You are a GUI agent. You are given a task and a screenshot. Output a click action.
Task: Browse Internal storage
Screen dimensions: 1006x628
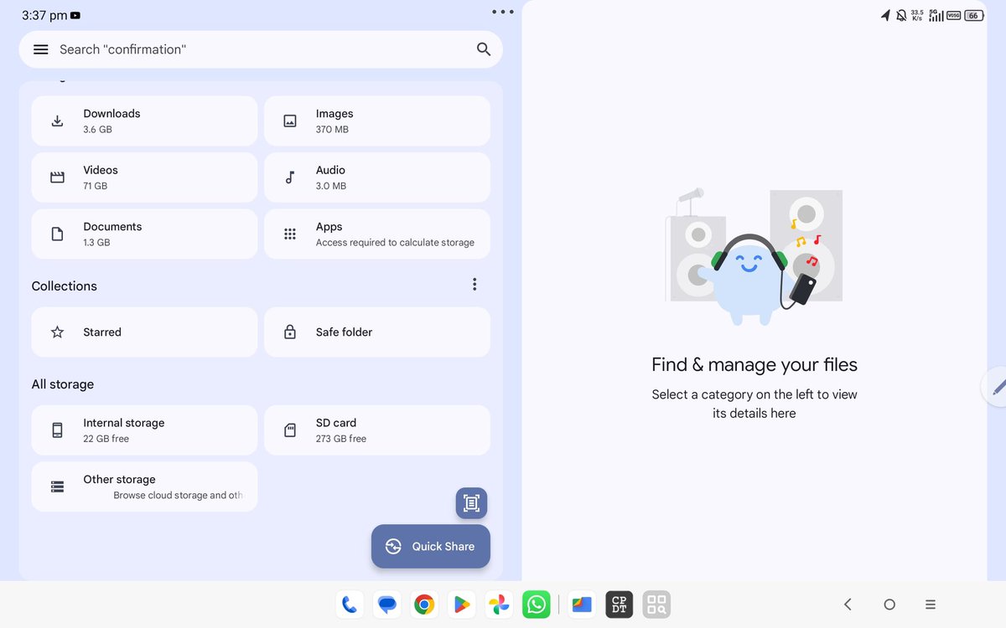coord(144,430)
